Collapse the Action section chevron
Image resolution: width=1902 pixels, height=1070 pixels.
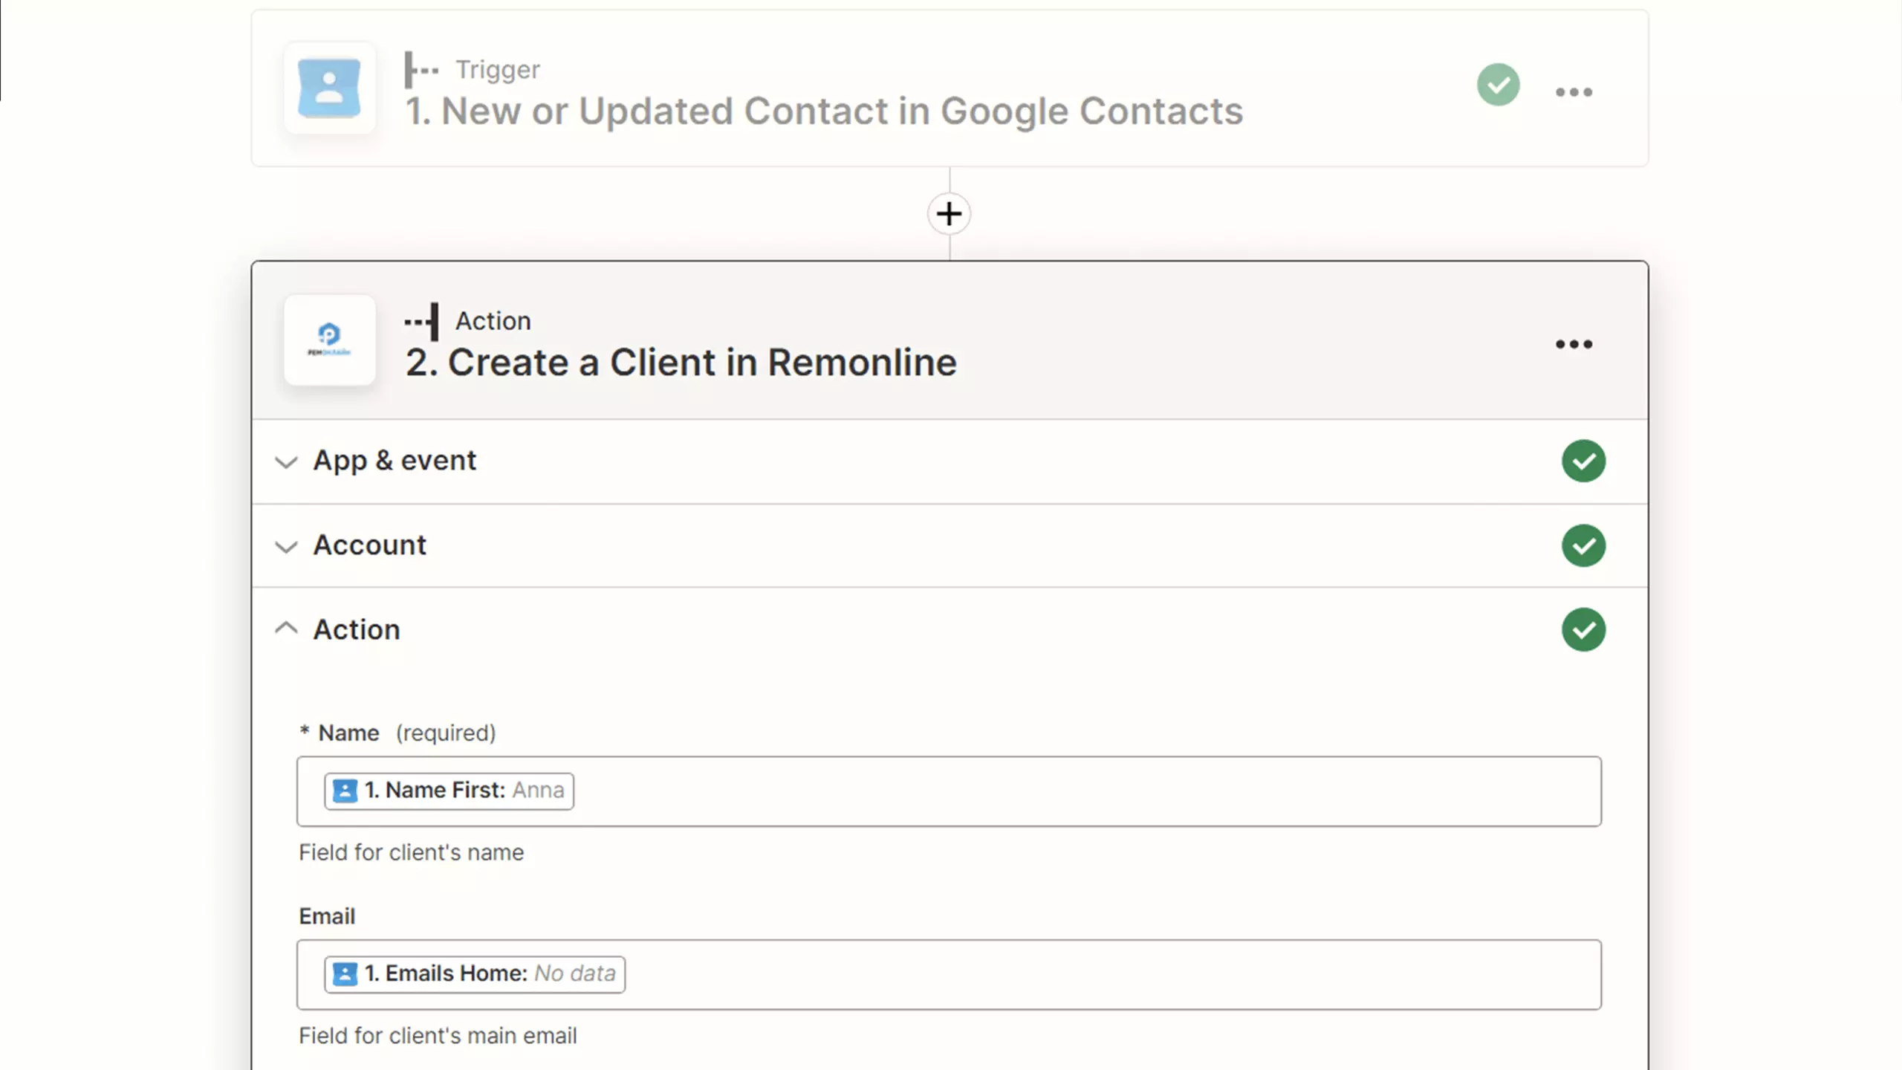(286, 629)
